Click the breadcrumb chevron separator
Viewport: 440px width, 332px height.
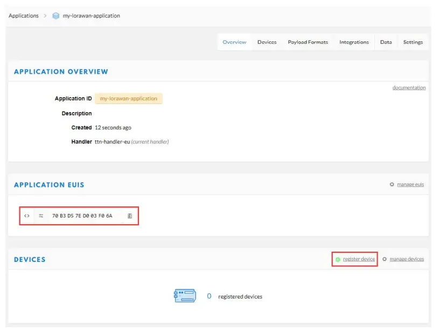click(45, 16)
